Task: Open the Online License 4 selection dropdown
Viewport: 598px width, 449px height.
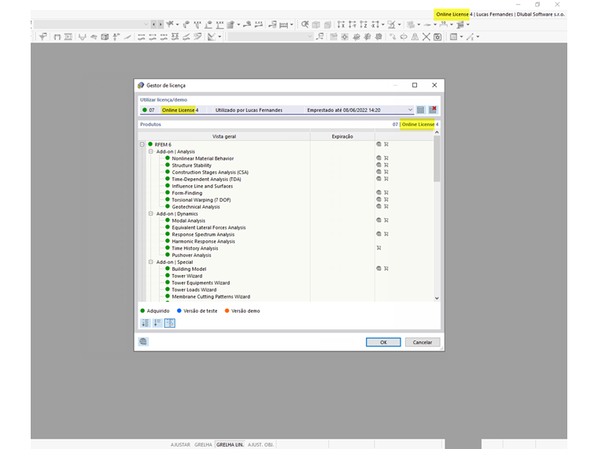Action: (x=410, y=110)
